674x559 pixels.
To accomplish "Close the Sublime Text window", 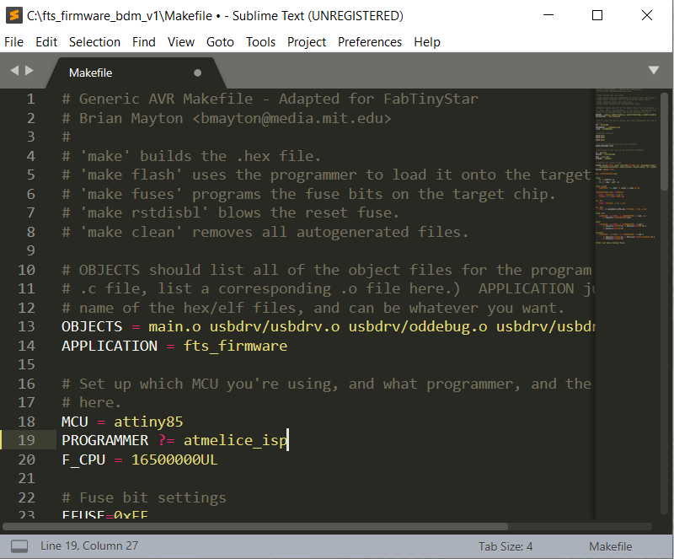I will click(646, 15).
